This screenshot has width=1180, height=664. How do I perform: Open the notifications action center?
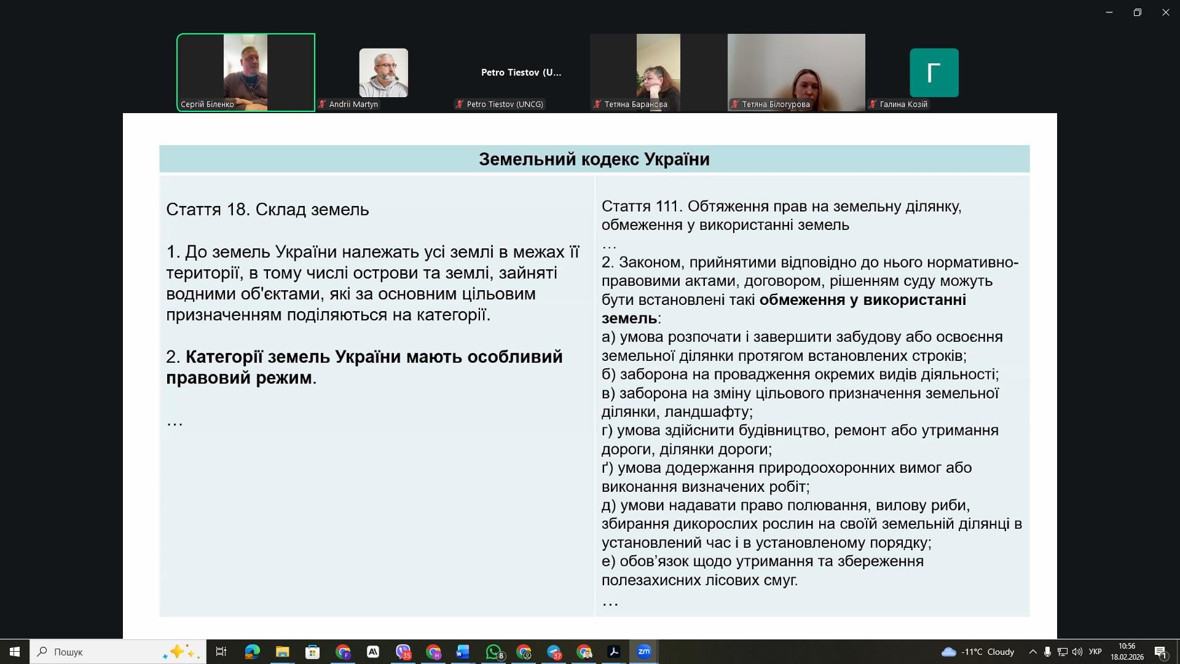1160,652
